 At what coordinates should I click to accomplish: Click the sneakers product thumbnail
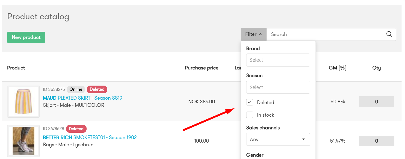(x=23, y=141)
